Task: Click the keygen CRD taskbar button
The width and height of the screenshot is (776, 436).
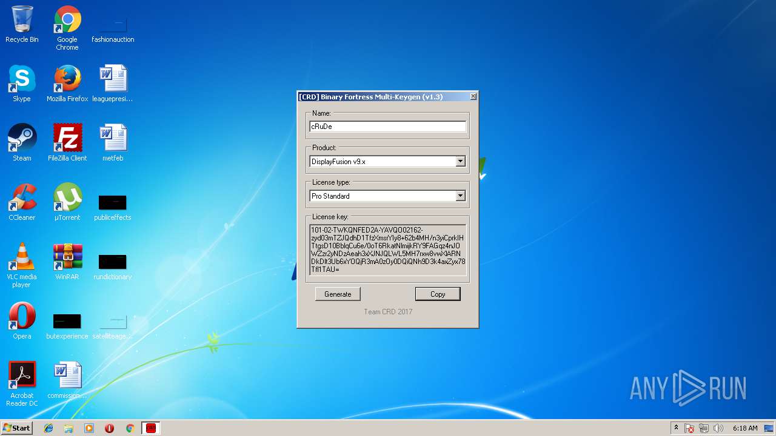Action: [x=151, y=428]
